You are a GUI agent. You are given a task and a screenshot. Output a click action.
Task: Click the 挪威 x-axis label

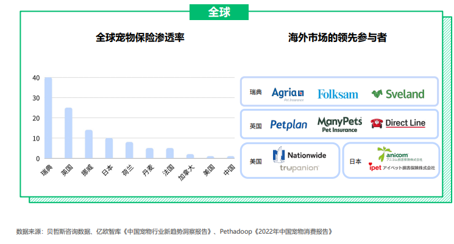(87, 170)
